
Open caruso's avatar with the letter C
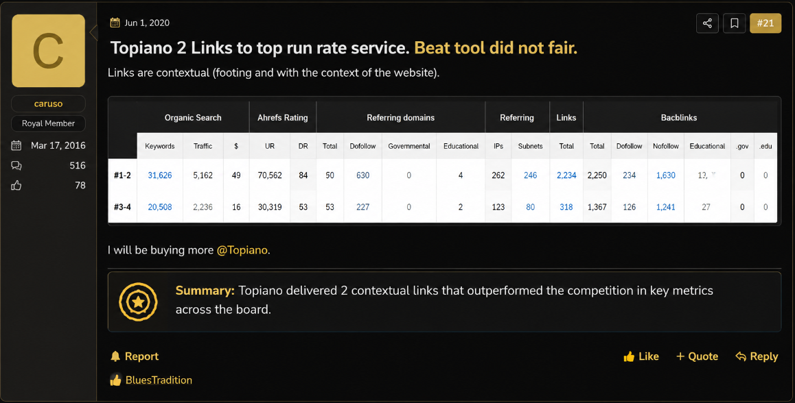tap(48, 51)
